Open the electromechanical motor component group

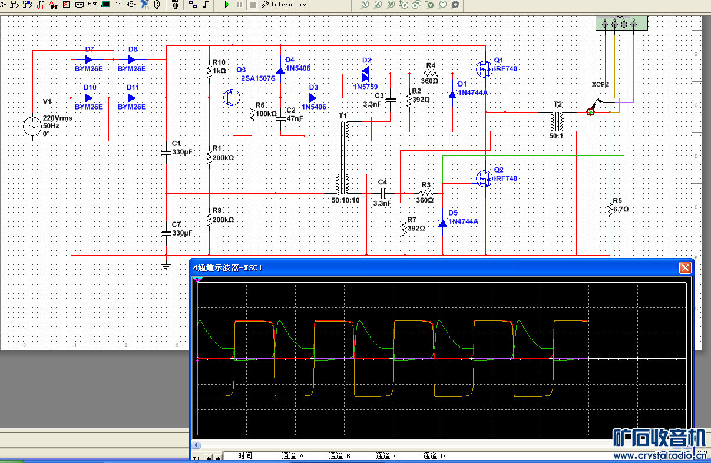131,5
